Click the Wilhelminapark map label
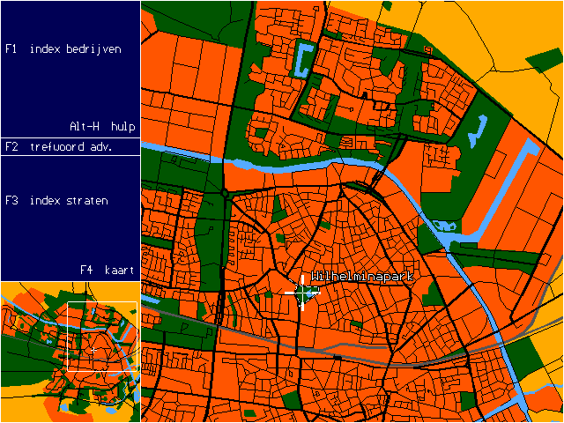The height and width of the screenshot is (423, 564). (x=360, y=277)
